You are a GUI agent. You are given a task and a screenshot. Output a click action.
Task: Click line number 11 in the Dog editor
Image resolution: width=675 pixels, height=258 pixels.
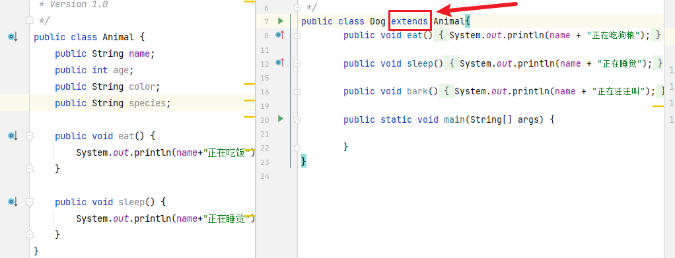264,50
